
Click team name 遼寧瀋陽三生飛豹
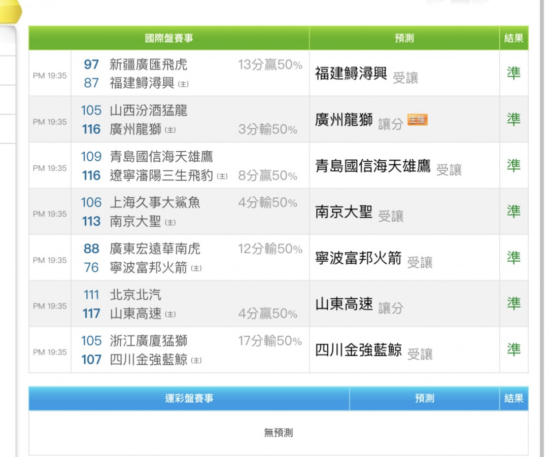pyautogui.click(x=161, y=175)
